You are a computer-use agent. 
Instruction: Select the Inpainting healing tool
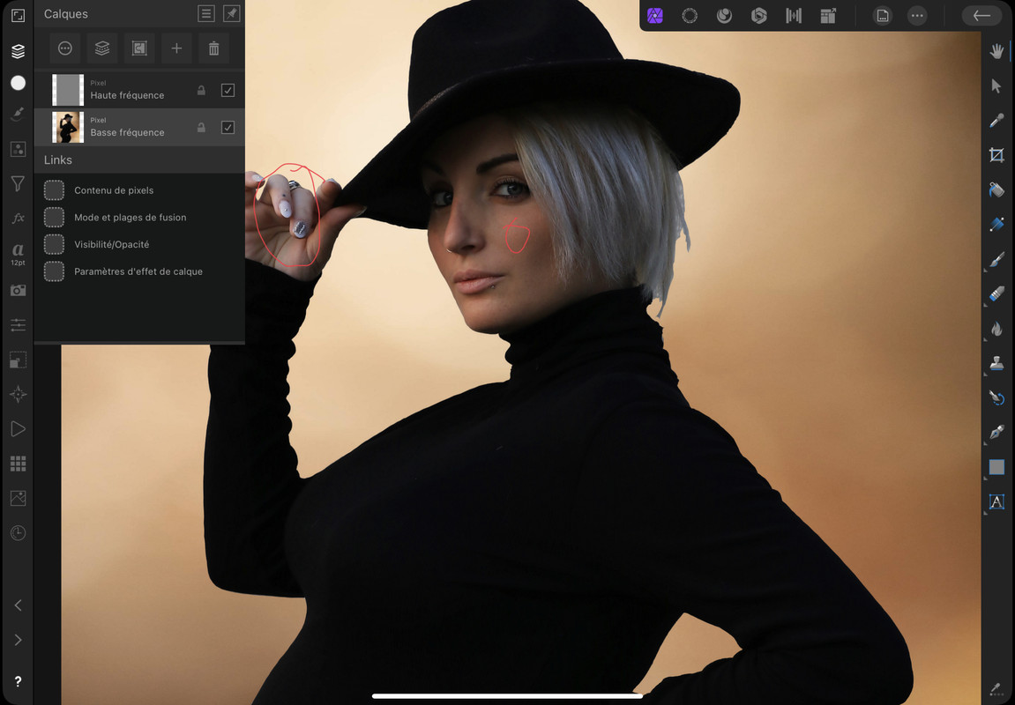tap(996, 397)
